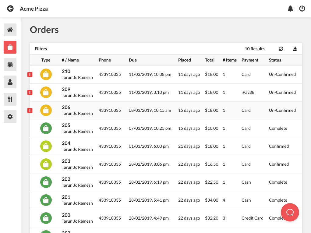Image resolution: width=311 pixels, height=233 pixels.
Task: Select the shopping bag Orders sidebar tab
Action: [10, 47]
